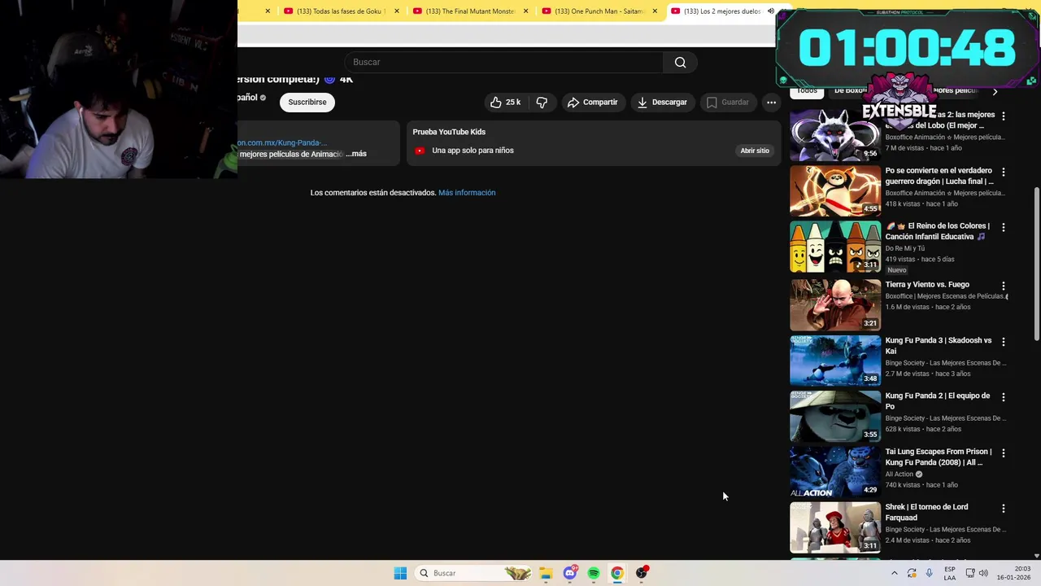Click the Prueba YouTube Kids heading
The height and width of the screenshot is (586, 1041).
[449, 132]
